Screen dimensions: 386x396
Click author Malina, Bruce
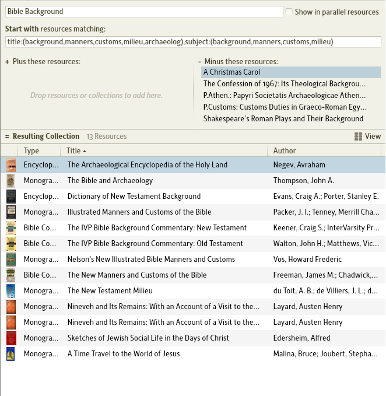click(325, 354)
